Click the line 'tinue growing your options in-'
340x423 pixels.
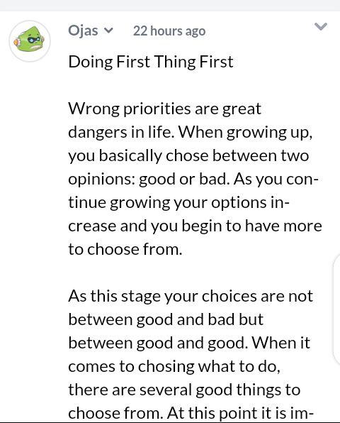click(x=178, y=202)
